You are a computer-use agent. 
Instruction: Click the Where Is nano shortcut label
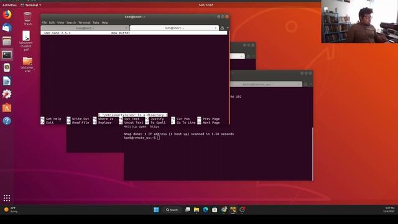(x=106, y=119)
